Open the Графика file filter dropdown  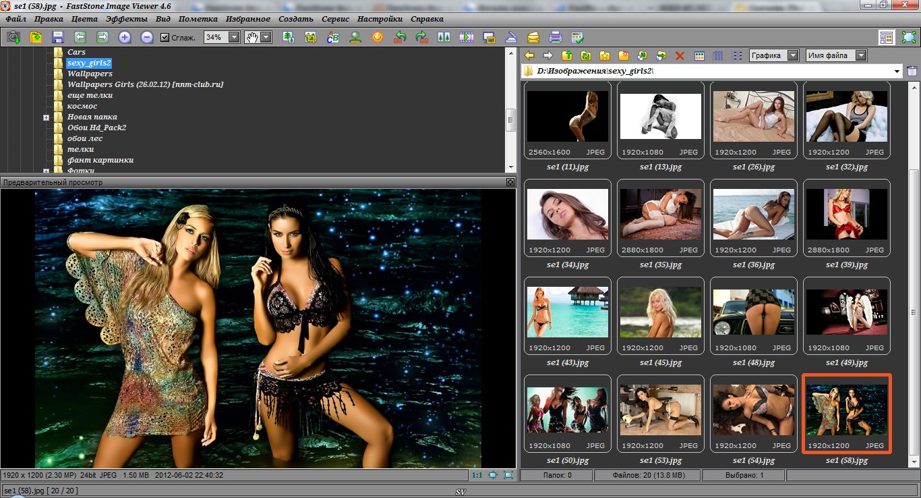click(793, 56)
